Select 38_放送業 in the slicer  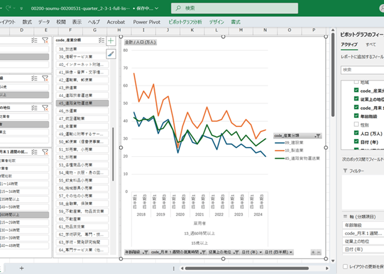pos(82,49)
